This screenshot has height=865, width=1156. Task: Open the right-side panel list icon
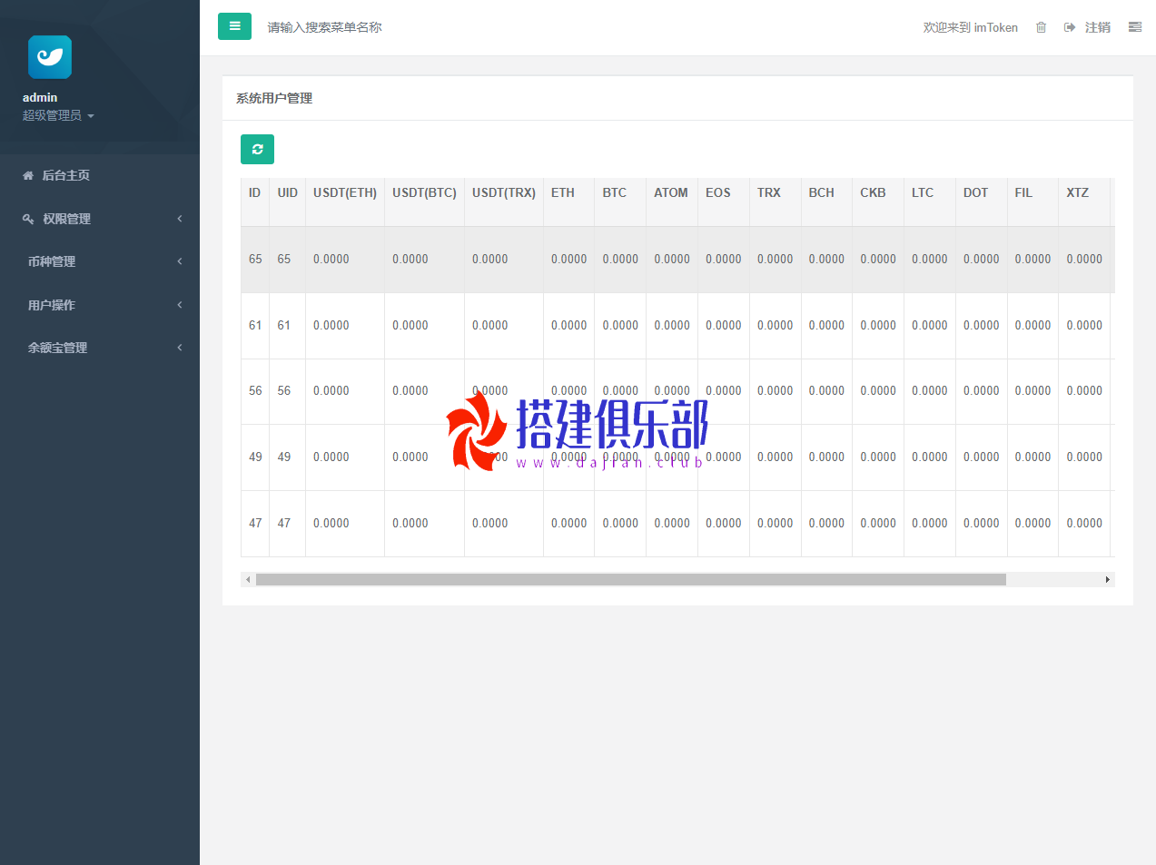tap(1134, 27)
